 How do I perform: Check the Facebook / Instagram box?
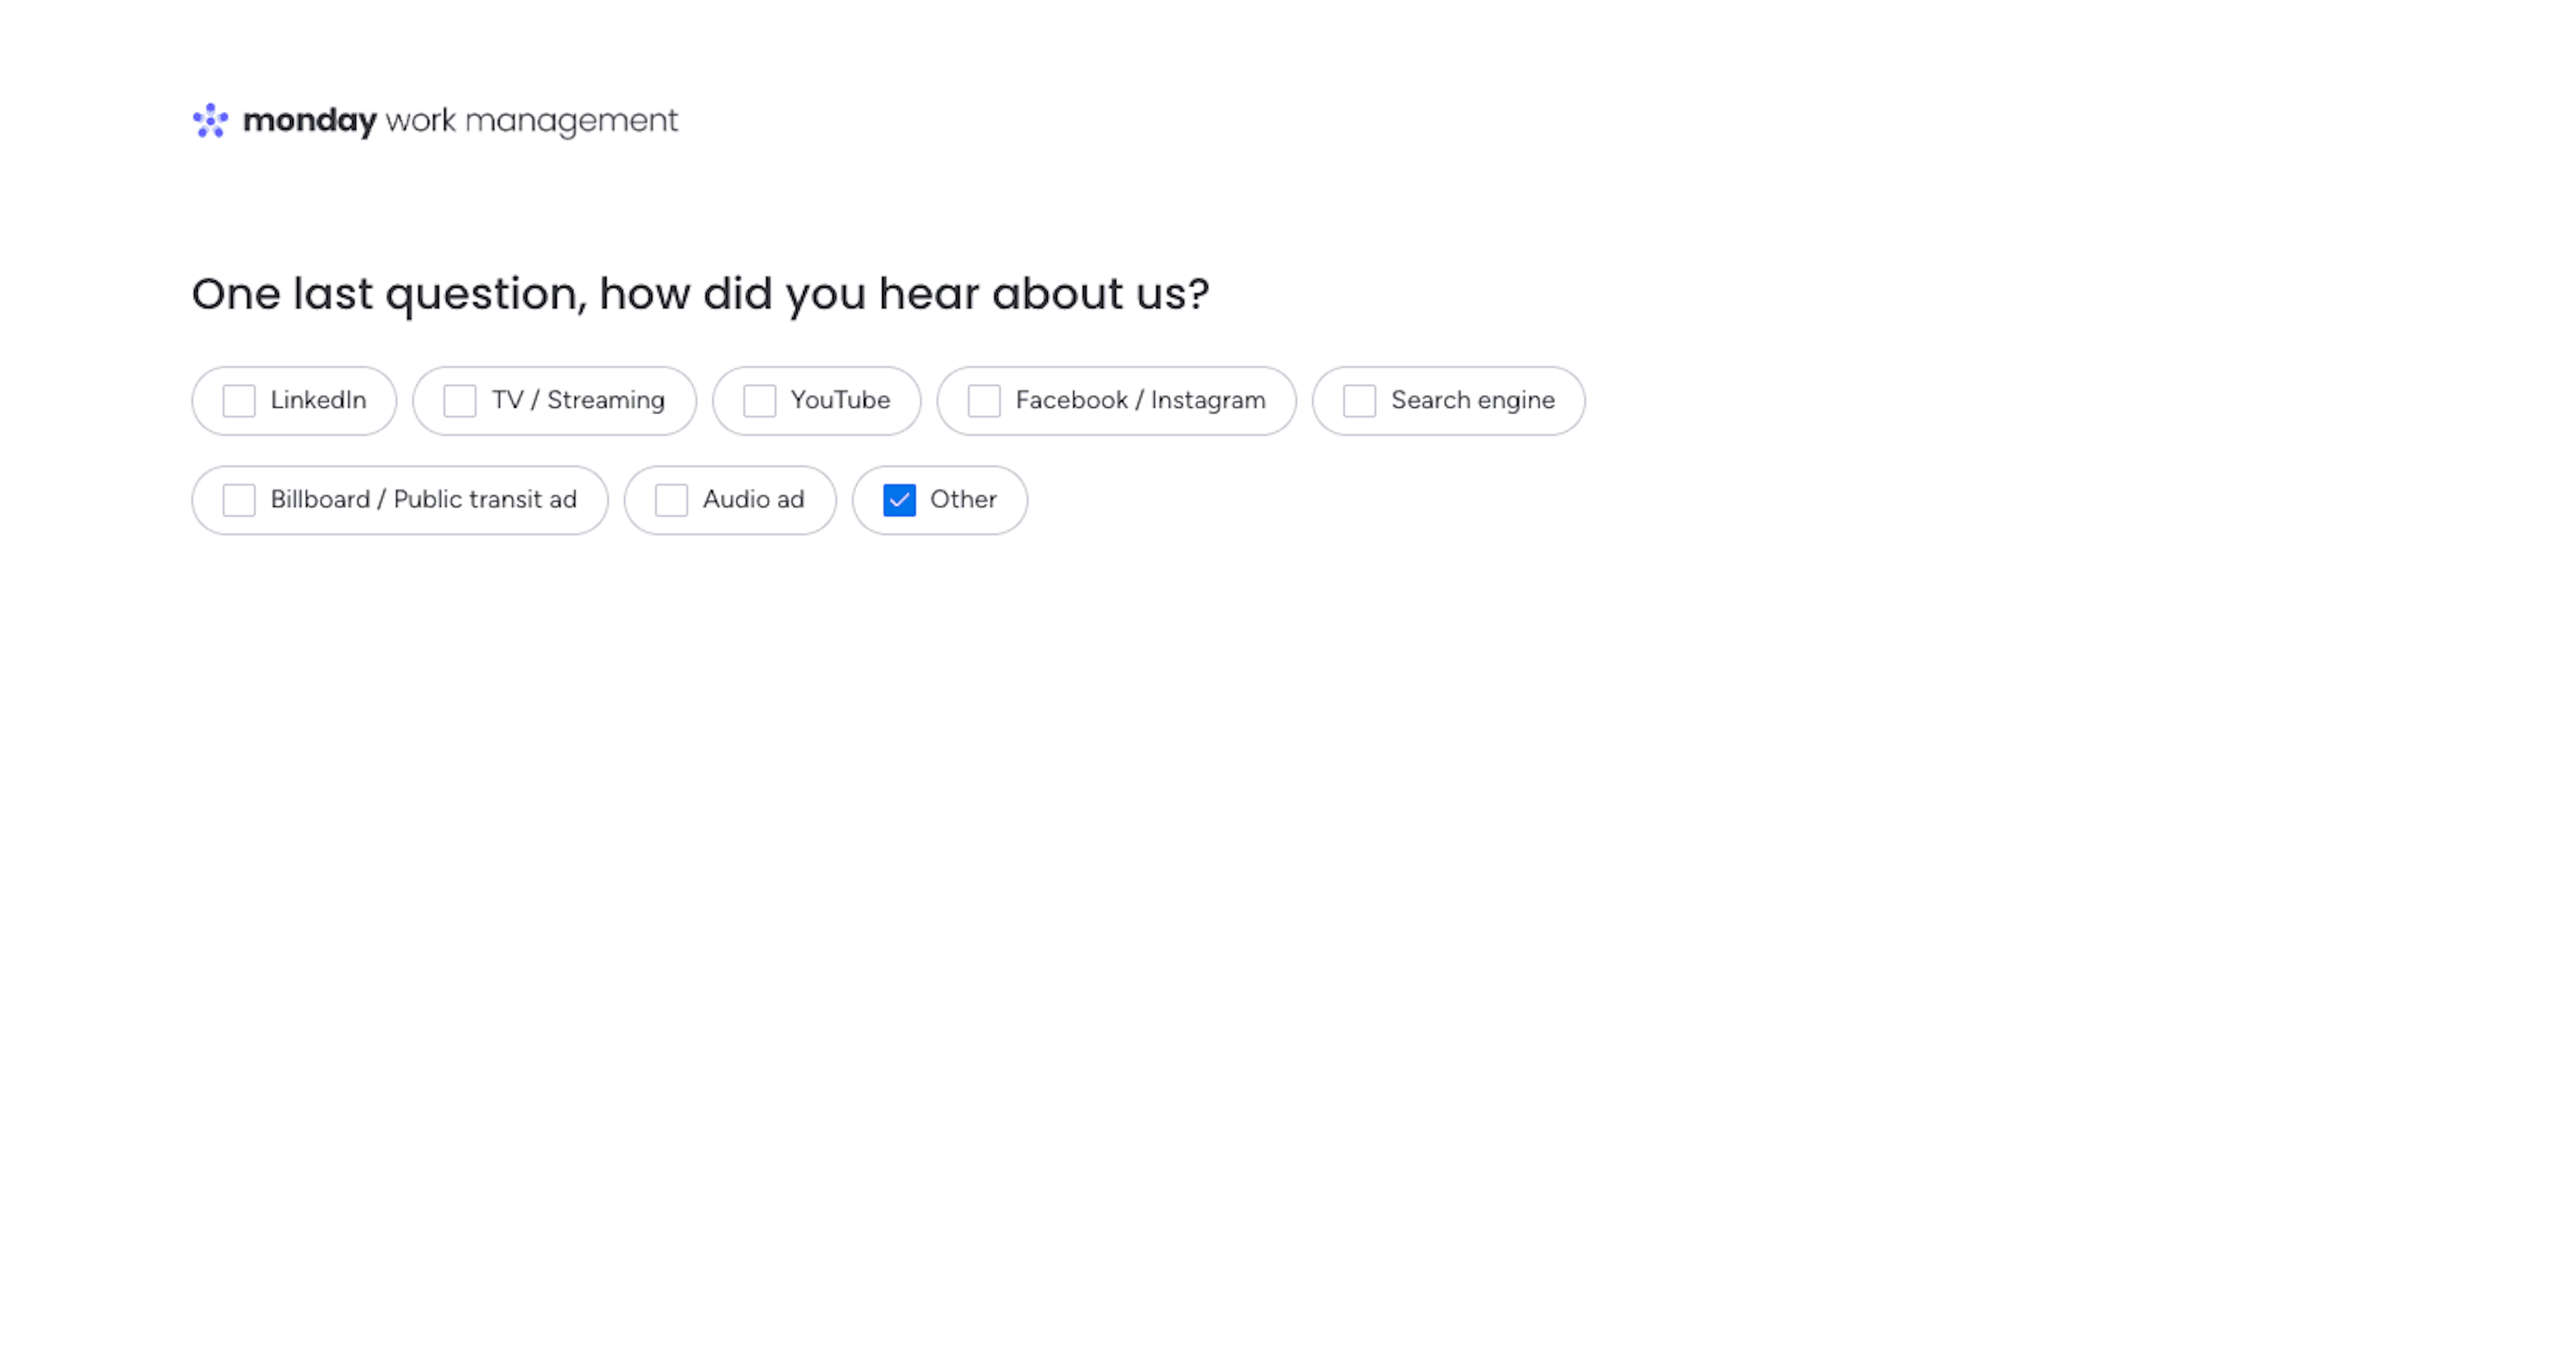(x=984, y=401)
